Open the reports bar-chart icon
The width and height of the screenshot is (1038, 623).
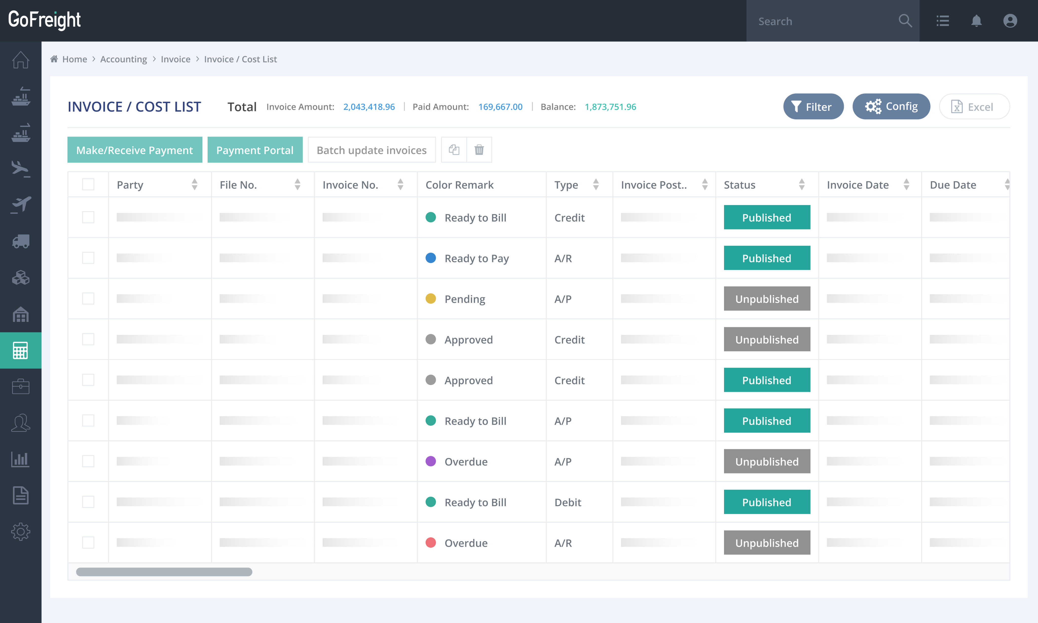point(20,459)
